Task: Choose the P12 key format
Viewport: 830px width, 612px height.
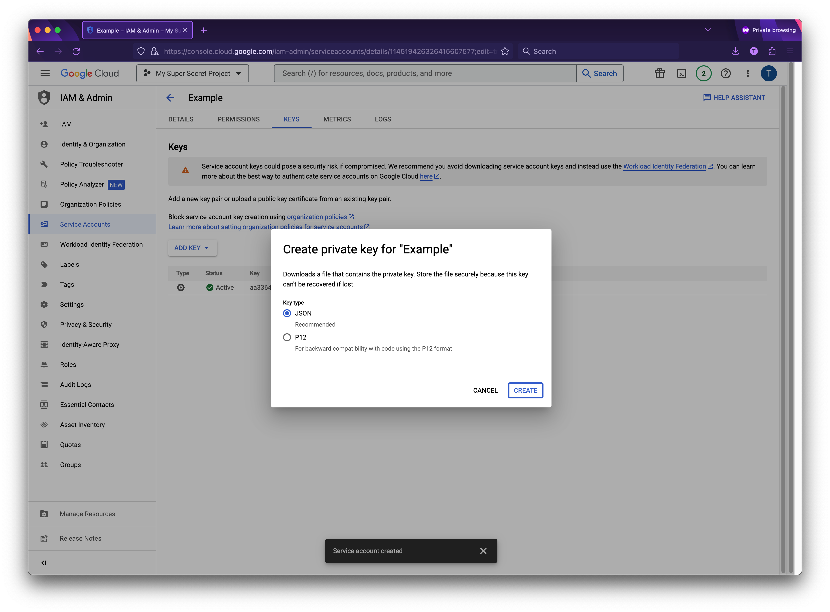Action: coord(287,337)
